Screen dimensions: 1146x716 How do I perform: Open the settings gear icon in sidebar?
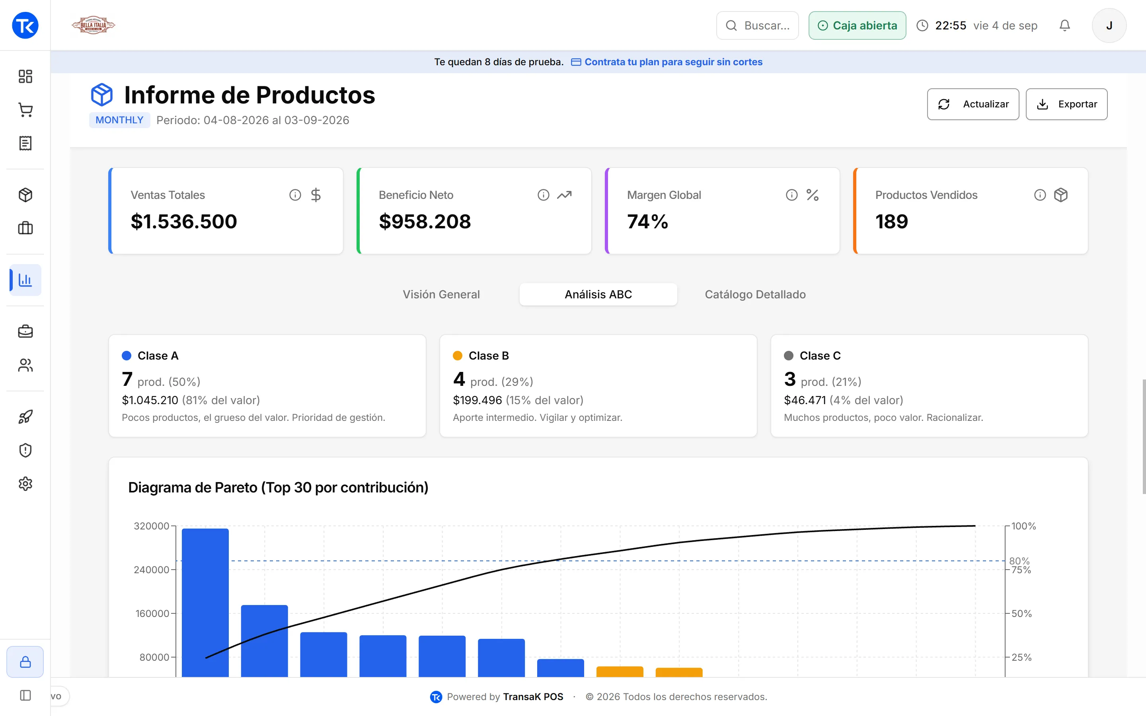(x=25, y=483)
